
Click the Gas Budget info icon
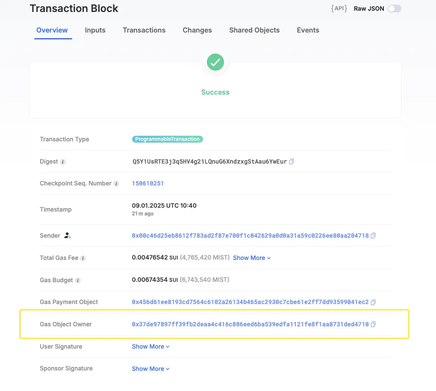[x=78, y=281]
